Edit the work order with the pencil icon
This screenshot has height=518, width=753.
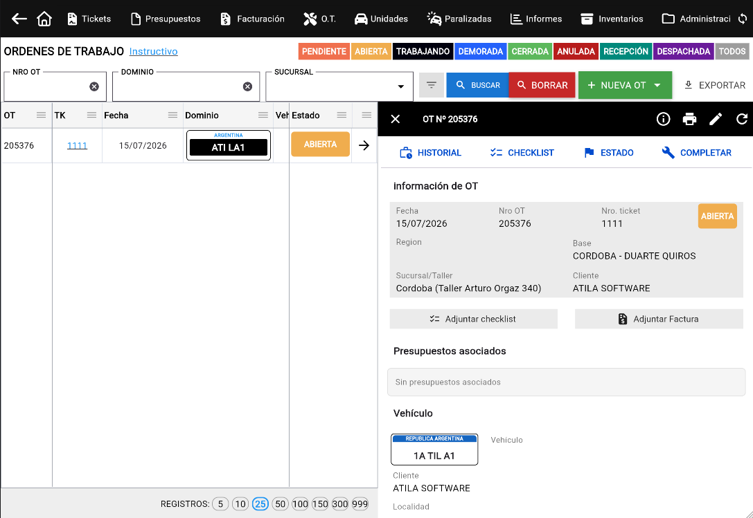pyautogui.click(x=716, y=119)
